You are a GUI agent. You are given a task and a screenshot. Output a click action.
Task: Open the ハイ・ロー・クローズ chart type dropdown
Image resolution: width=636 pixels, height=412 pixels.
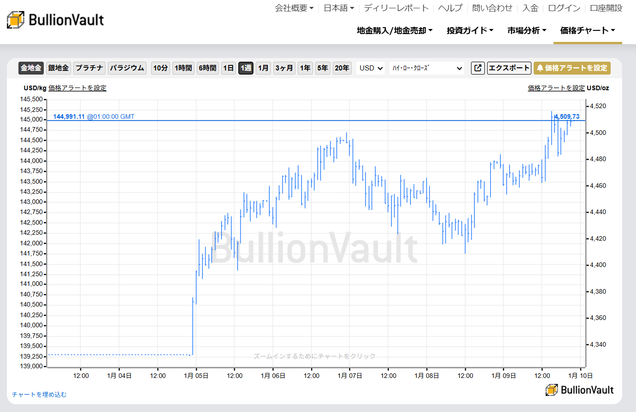pos(426,68)
